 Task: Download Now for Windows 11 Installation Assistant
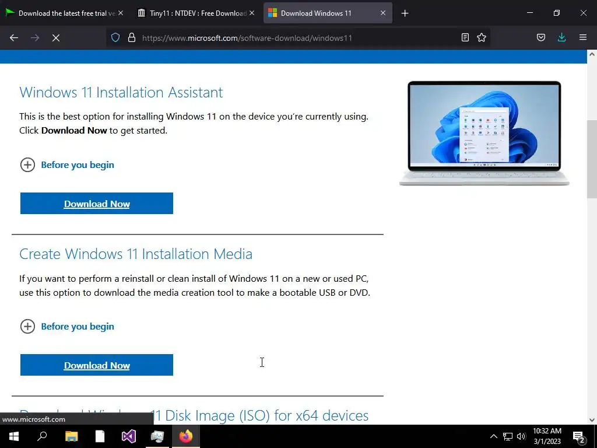(97, 204)
